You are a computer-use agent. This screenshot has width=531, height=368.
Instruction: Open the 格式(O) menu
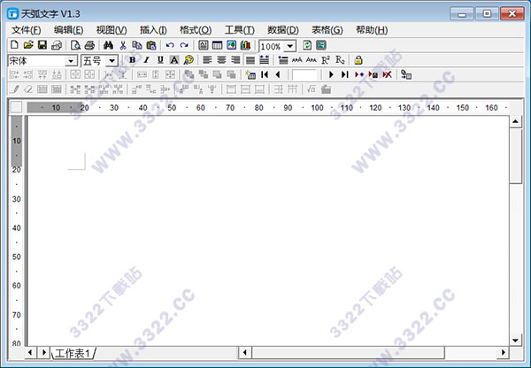(x=196, y=30)
